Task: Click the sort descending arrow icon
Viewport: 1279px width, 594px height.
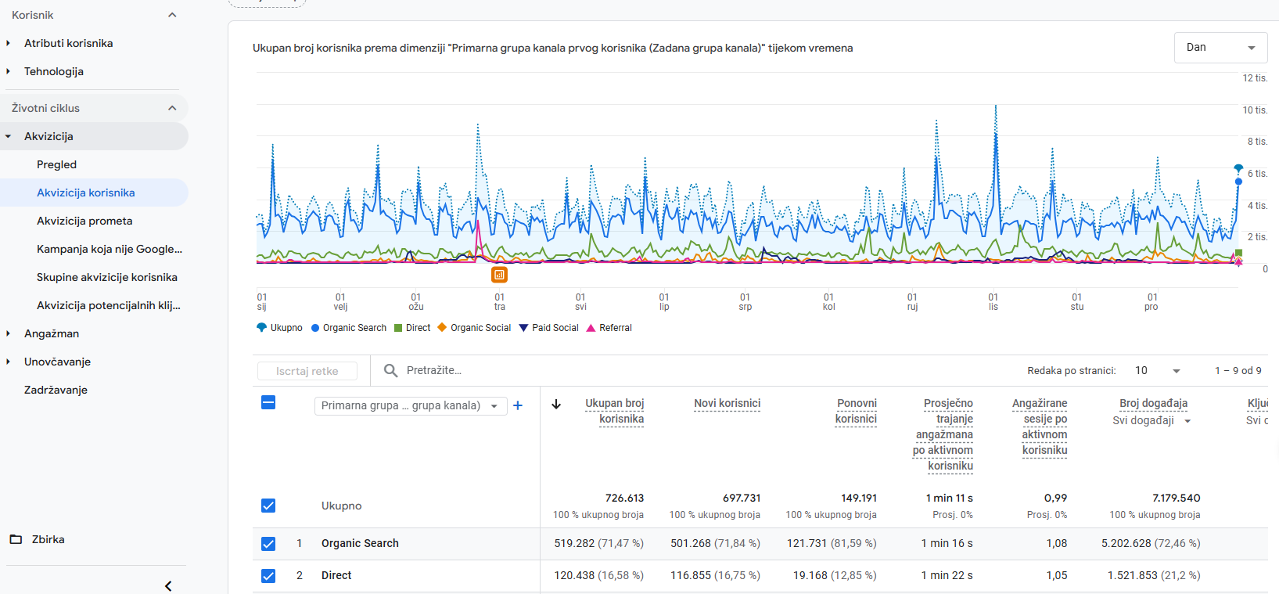Action: click(556, 404)
